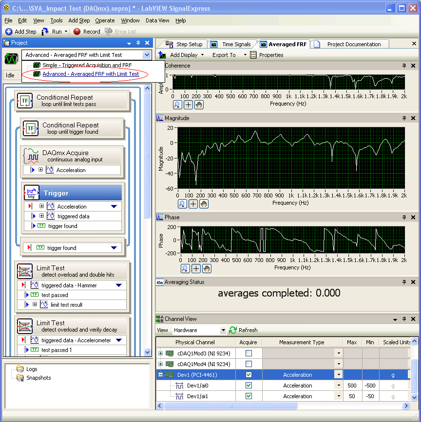This screenshot has height=422, width=421.
Task: Click the first Conditional Repeat step icon
Action: [x=25, y=101]
